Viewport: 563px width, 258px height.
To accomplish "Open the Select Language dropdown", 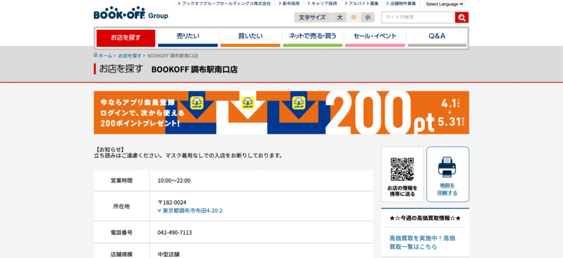I will pos(444,4).
